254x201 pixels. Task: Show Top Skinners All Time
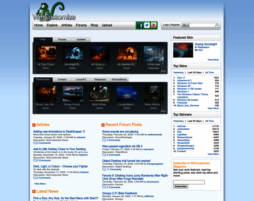tap(210, 121)
